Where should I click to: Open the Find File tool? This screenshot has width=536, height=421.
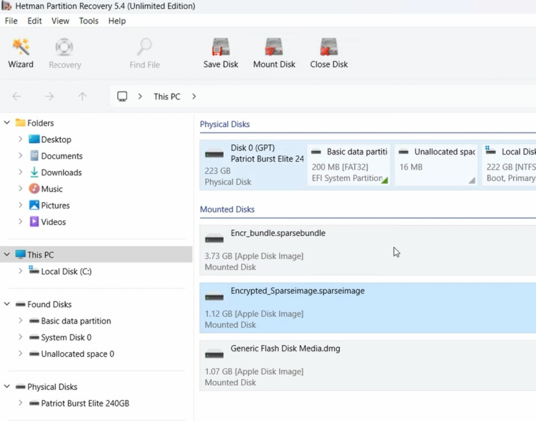click(x=144, y=53)
